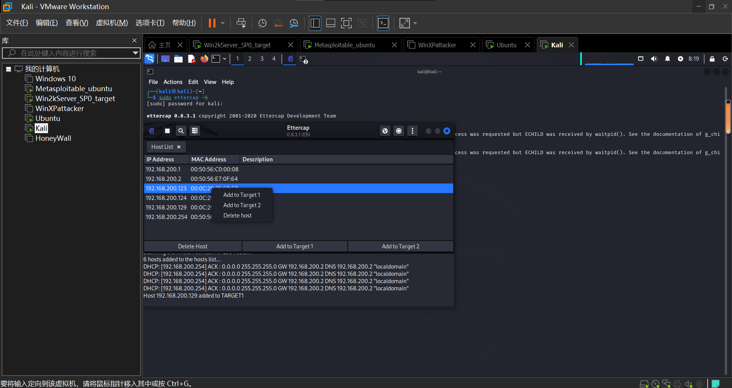Image resolution: width=732 pixels, height=388 pixels.
Task: Close the Host List tab
Action: [179, 147]
